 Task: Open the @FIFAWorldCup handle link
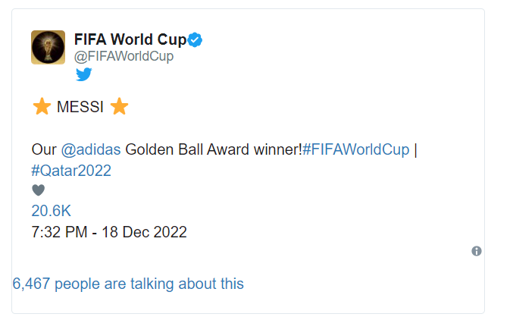click(124, 56)
